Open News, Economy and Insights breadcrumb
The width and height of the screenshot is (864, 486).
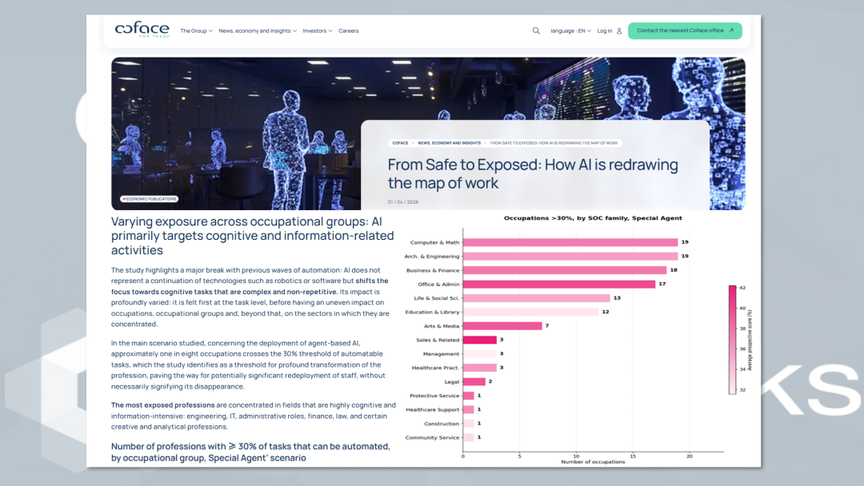(x=449, y=143)
